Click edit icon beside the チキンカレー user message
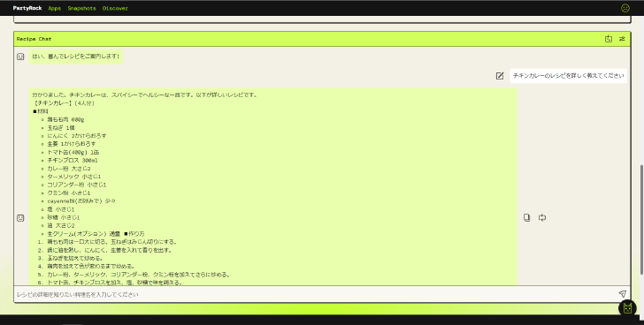 pos(500,75)
